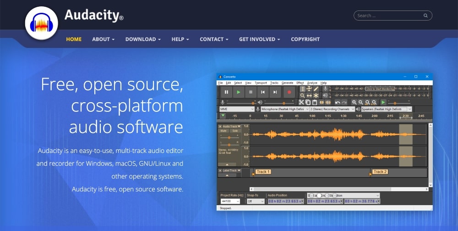Collapse the Label Track with arrow button
The width and height of the screenshot is (458, 231).
tap(227, 175)
